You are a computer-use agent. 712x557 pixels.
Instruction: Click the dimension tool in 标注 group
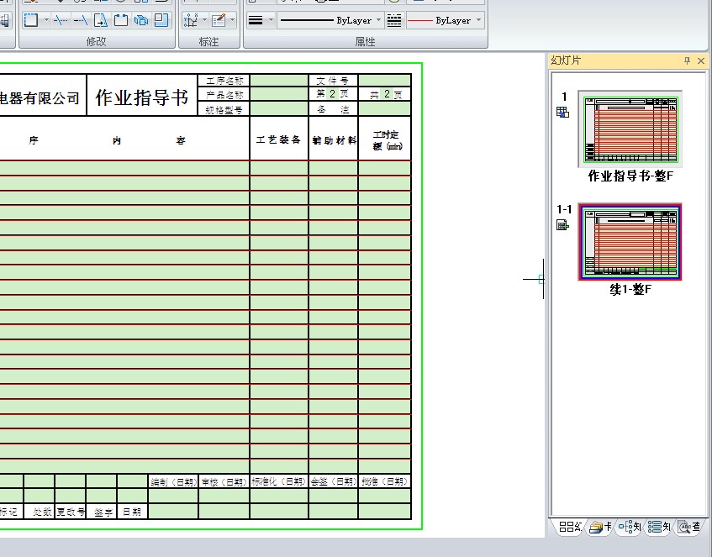[x=191, y=20]
